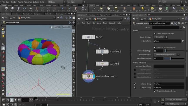Select the Sphere shelf tool
The width and height of the screenshot is (188, 106).
(12, 9)
